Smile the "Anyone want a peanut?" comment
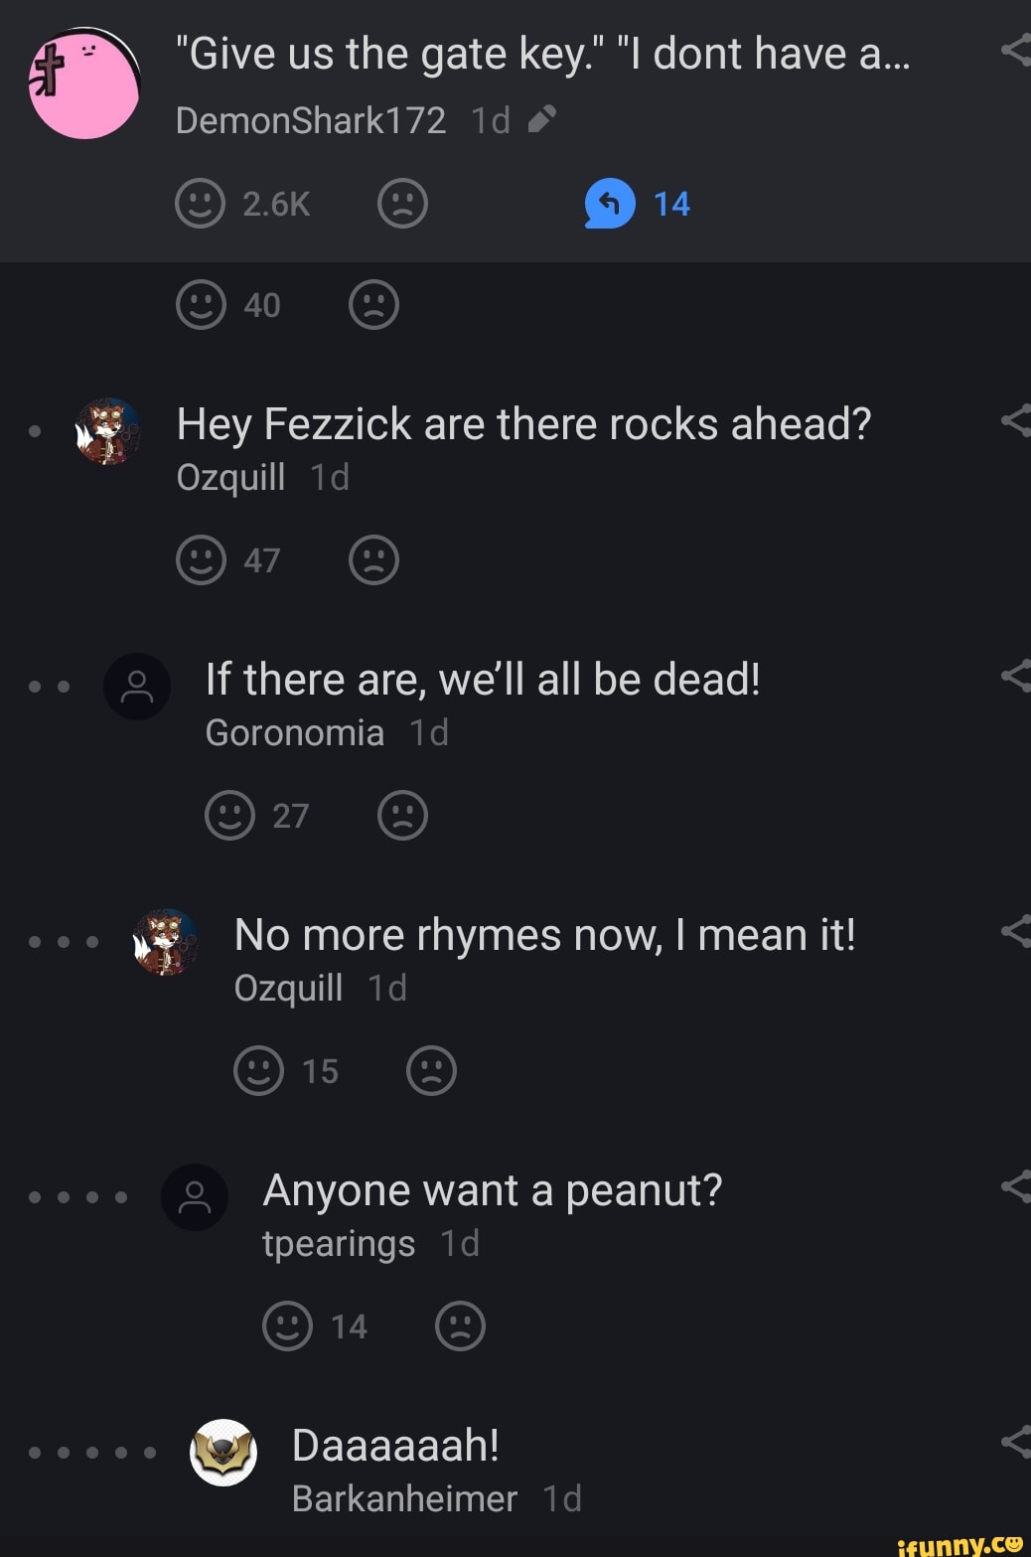 [x=287, y=1325]
